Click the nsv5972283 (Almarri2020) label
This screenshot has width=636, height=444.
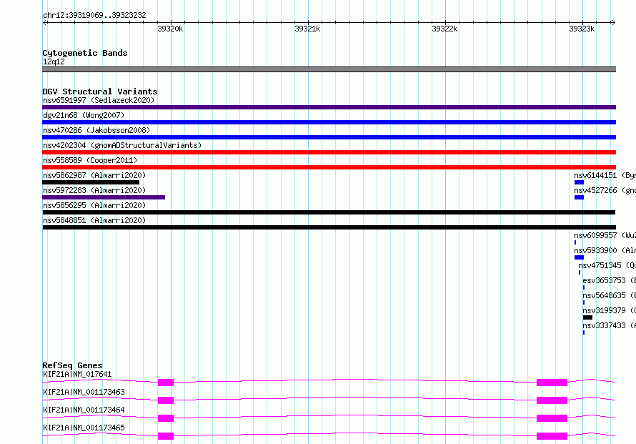(94, 190)
